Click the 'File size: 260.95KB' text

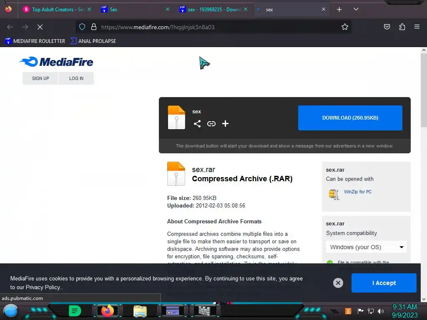[x=192, y=198]
